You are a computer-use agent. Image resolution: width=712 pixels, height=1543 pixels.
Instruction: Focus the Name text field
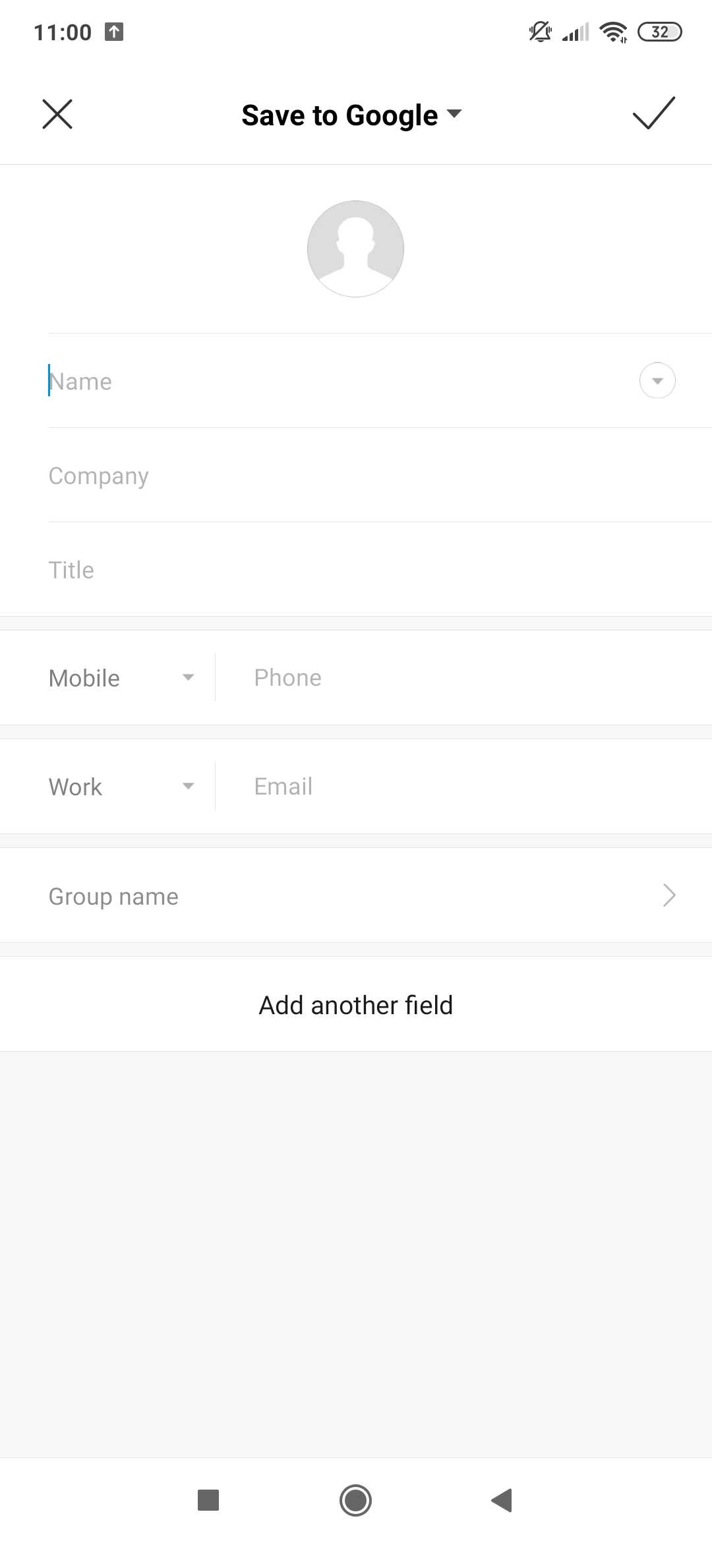(x=330, y=381)
